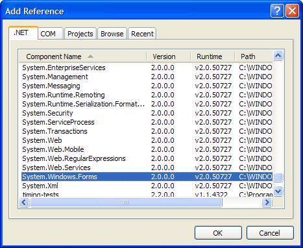Choose System.ServiceProcess in the list
Screen dimensions: 303x248
147,122
